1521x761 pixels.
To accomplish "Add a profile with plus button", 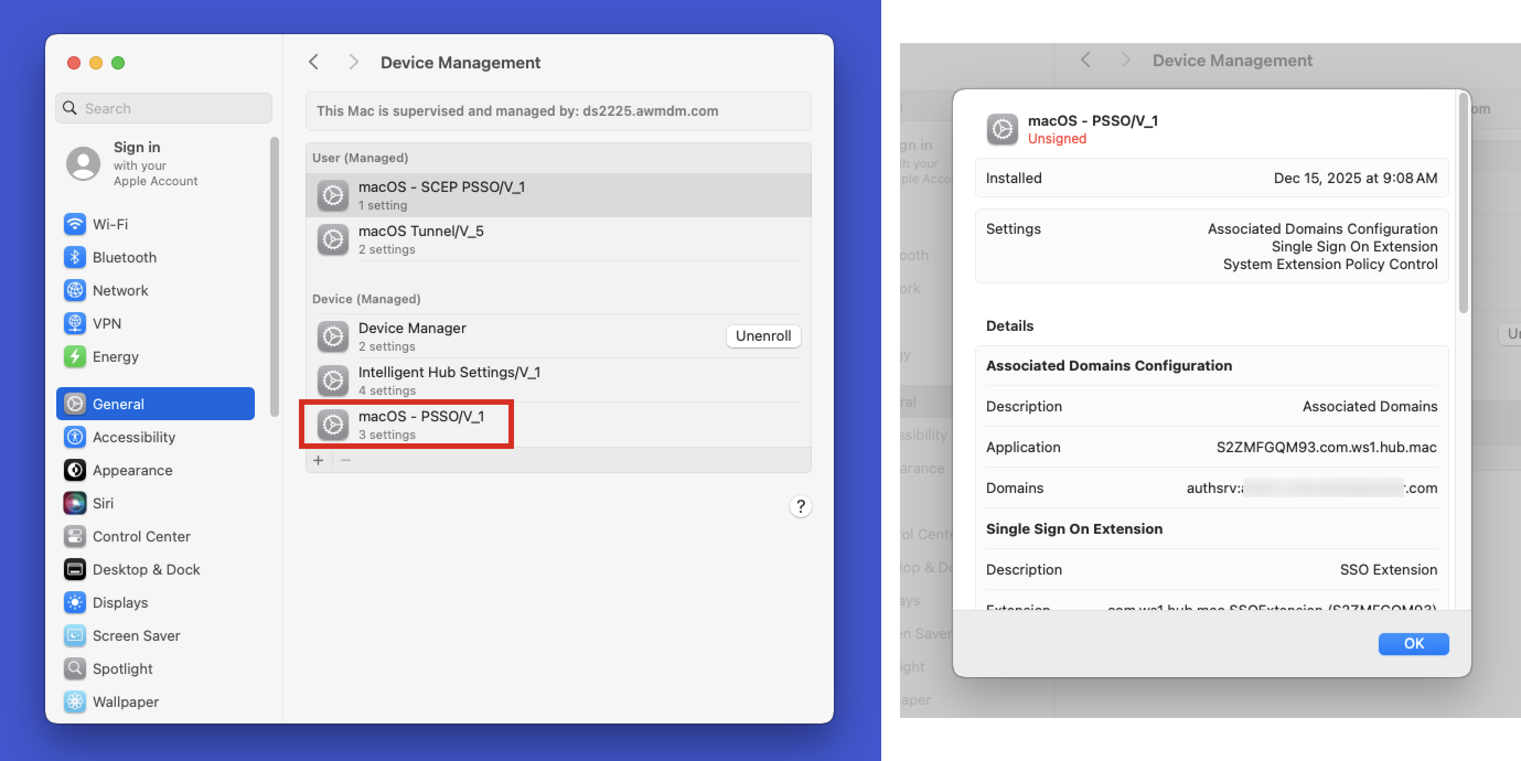I will [x=318, y=460].
